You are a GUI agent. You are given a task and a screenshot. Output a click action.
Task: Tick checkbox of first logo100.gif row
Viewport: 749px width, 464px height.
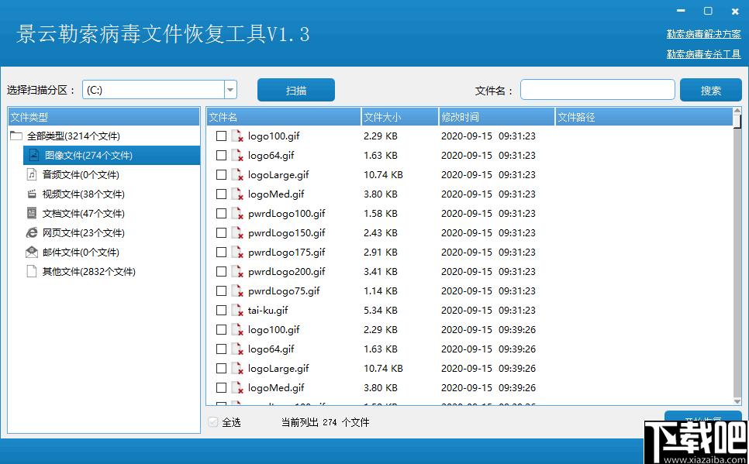tap(221, 136)
